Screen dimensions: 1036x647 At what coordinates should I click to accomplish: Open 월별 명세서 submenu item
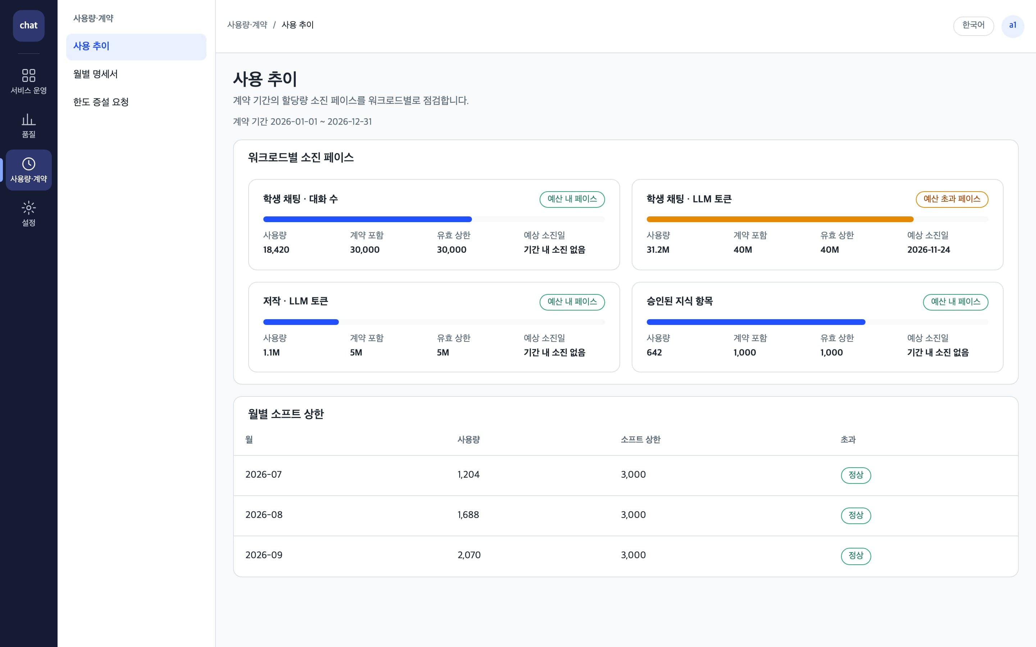(136, 74)
